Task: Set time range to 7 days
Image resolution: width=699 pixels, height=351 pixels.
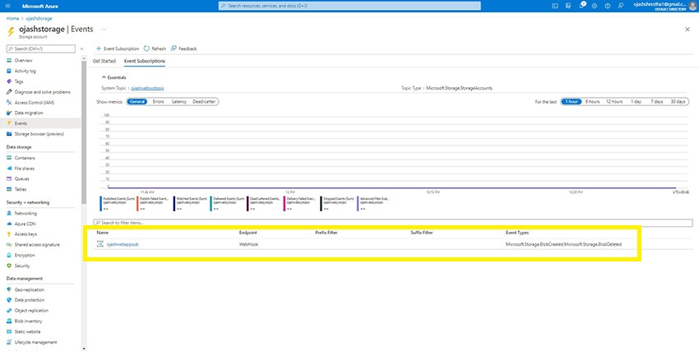Action: click(x=657, y=102)
